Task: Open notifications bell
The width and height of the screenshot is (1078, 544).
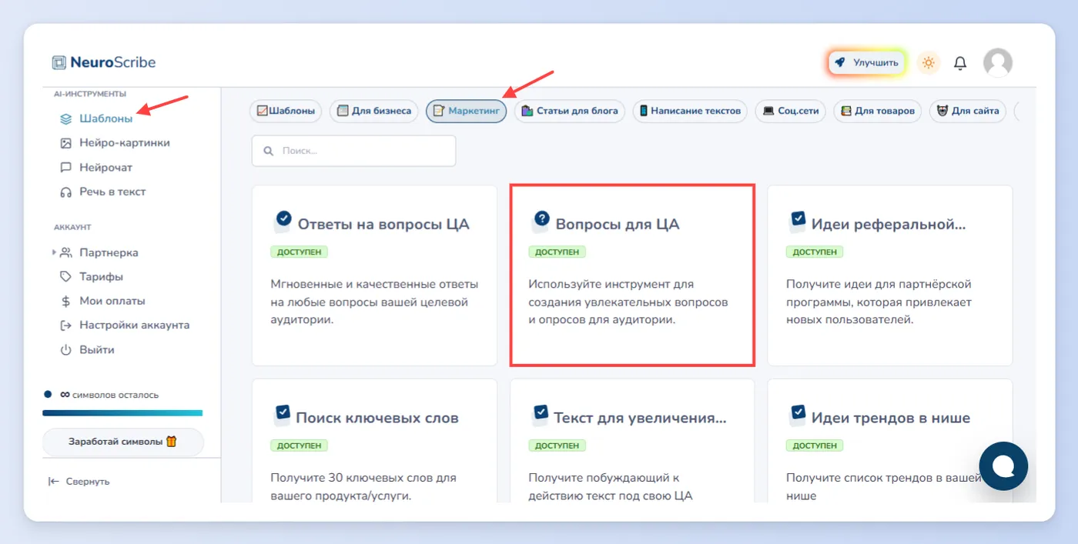Action: pos(960,63)
